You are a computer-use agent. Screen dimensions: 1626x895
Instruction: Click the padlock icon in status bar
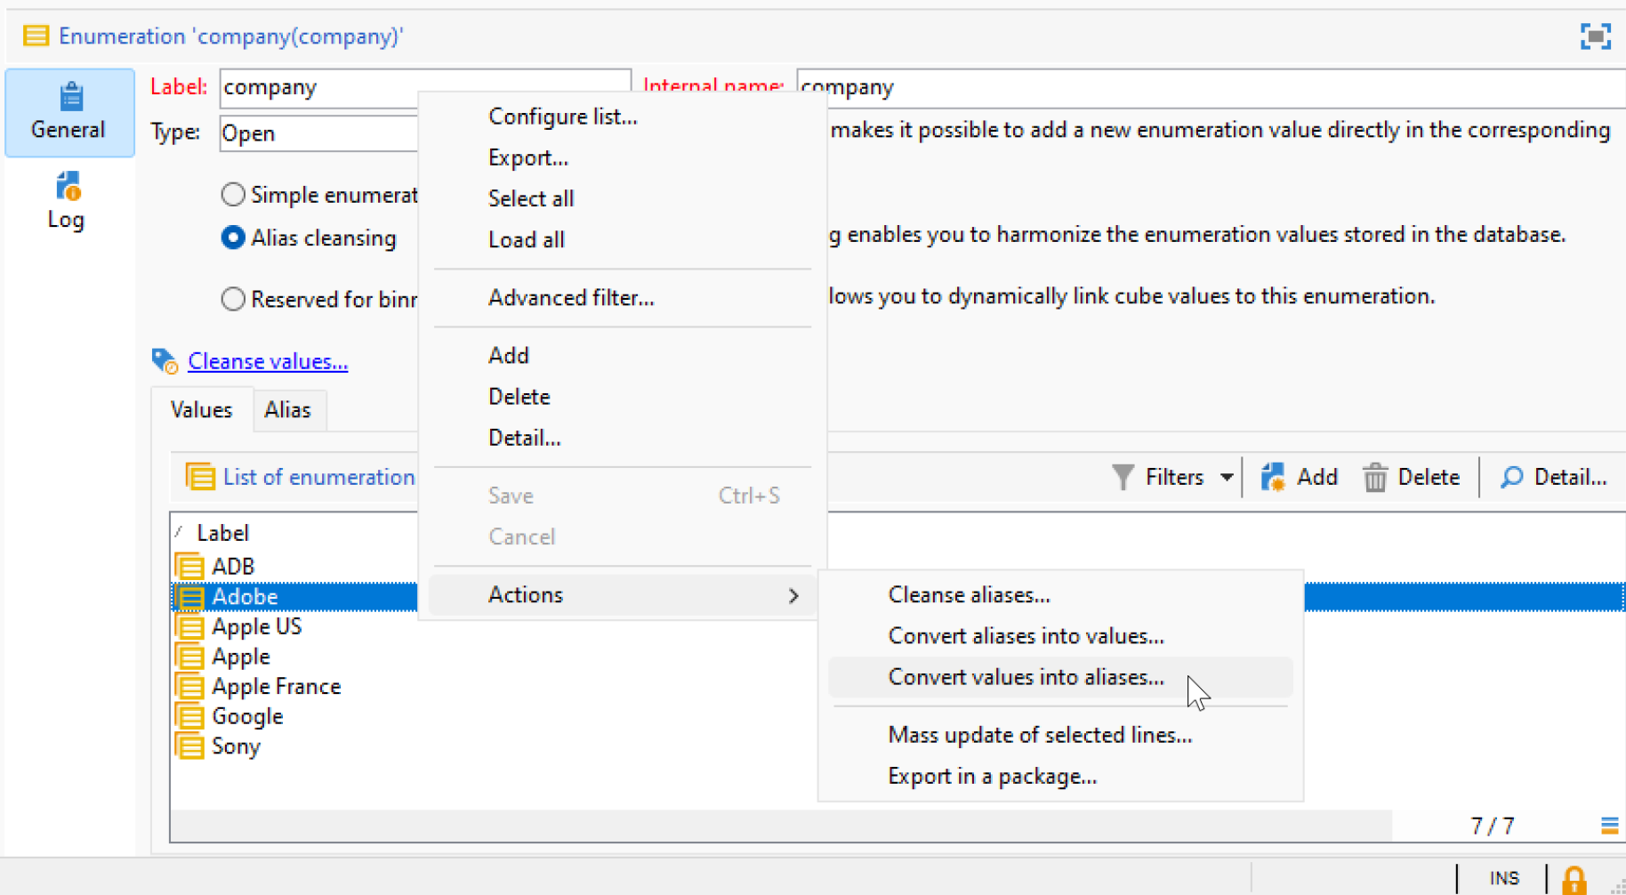pos(1574,879)
